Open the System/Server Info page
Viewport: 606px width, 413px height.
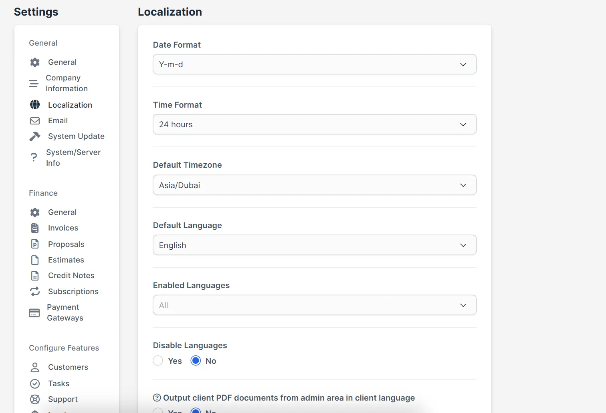[x=73, y=158]
